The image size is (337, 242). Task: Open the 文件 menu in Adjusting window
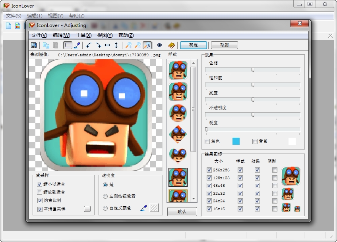39,35
